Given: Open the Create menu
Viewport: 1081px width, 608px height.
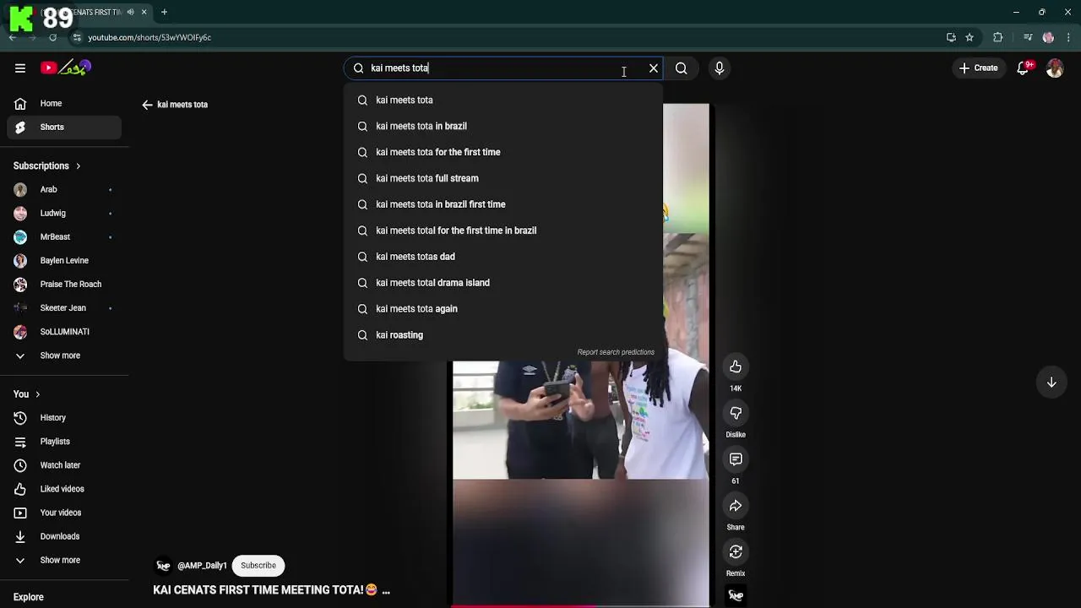Looking at the screenshot, I should (978, 68).
